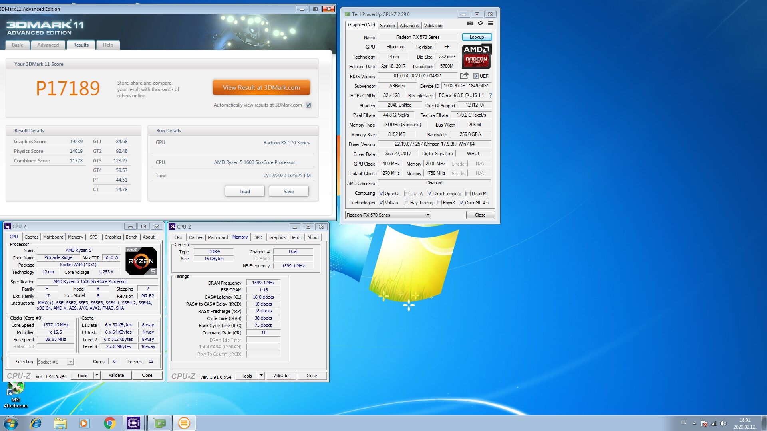Click the GPU-Z refresh icon

480,24
